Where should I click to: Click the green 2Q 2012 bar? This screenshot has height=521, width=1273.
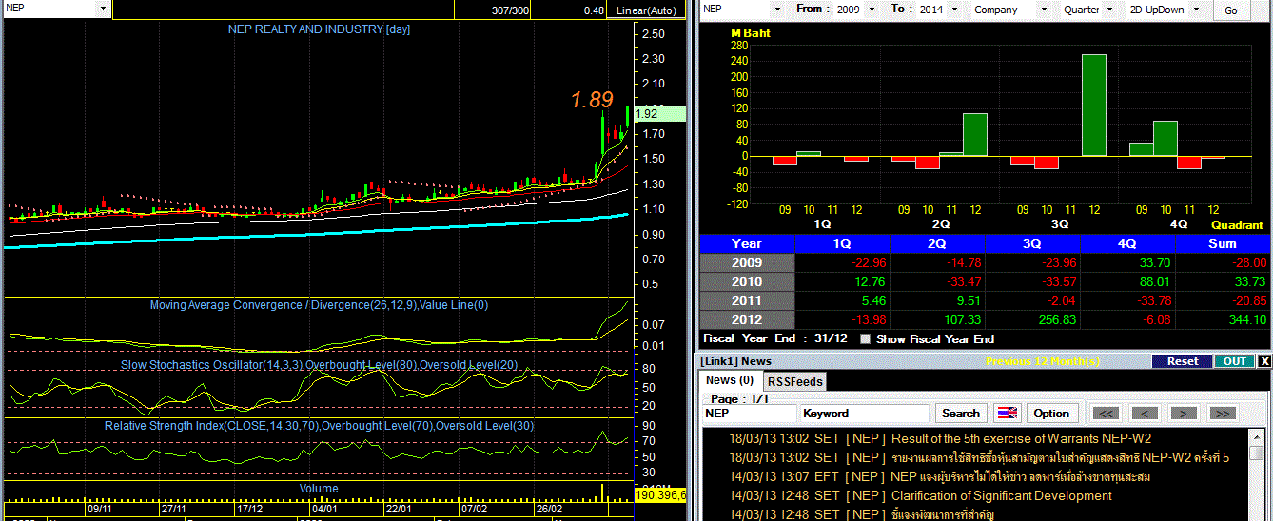coord(975,134)
